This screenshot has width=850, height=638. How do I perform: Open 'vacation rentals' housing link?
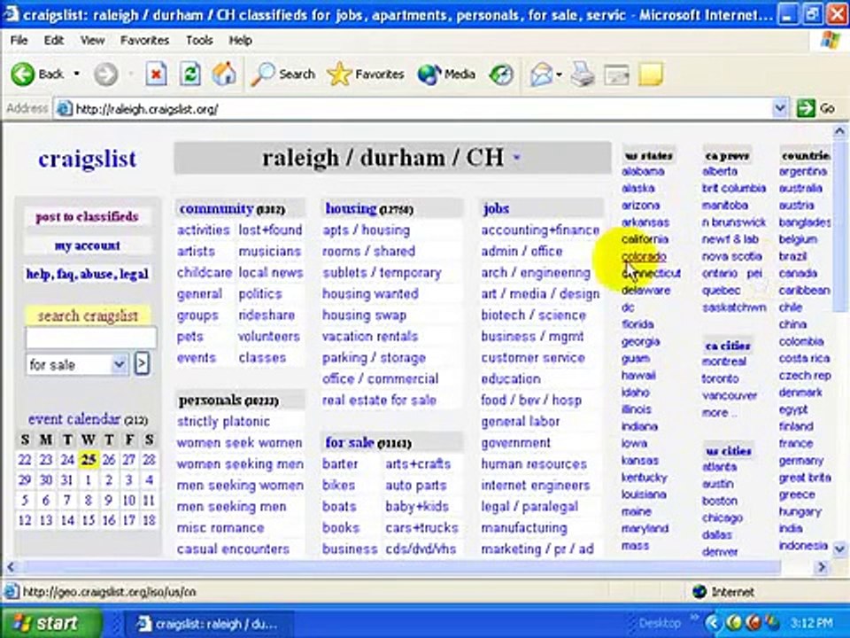coord(370,337)
